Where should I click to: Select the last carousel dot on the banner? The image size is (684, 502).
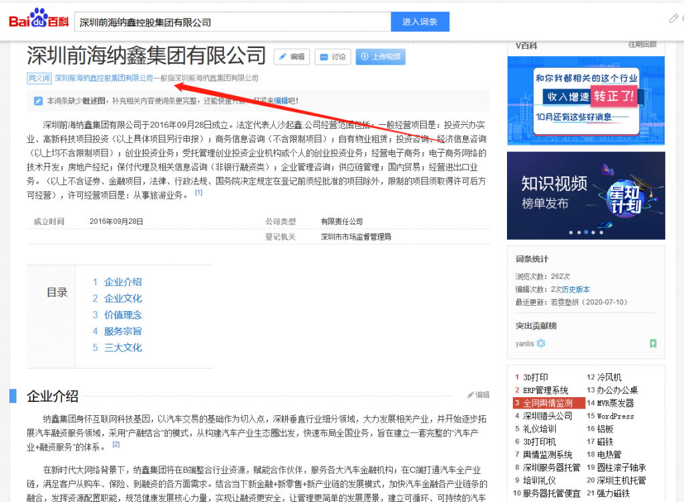pyautogui.click(x=601, y=232)
